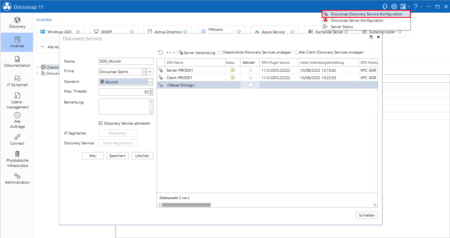Open the Administration section
Viewport: 450px width, 238px height.
17,179
